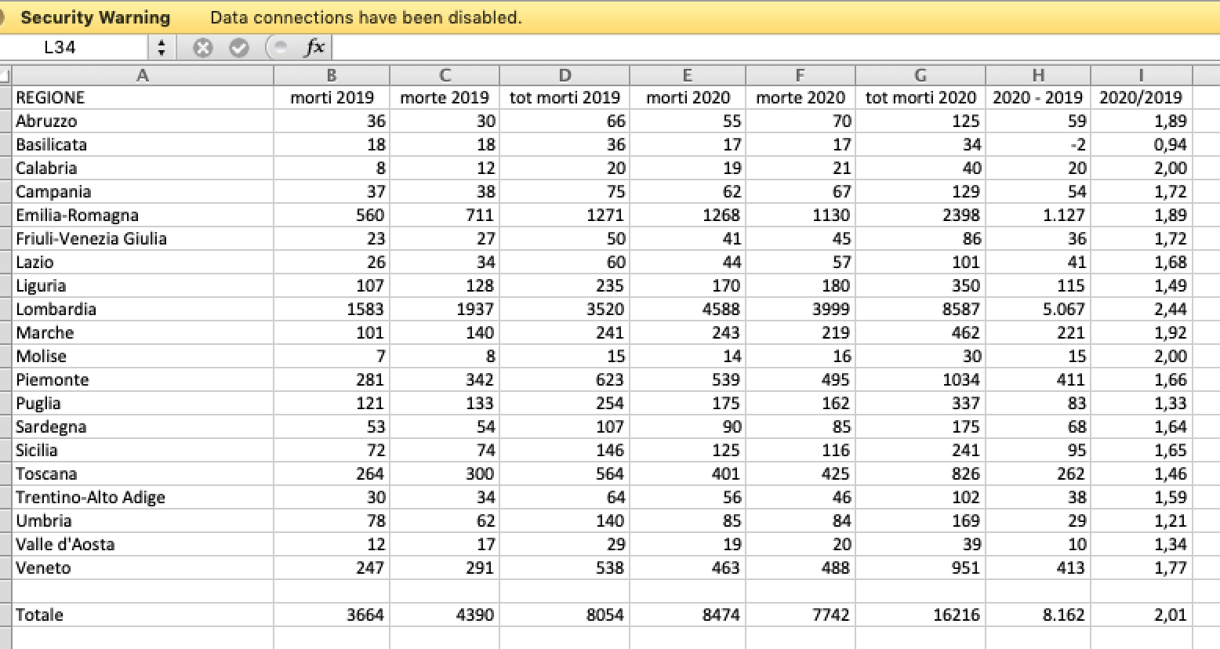Select column A header

pos(143,76)
